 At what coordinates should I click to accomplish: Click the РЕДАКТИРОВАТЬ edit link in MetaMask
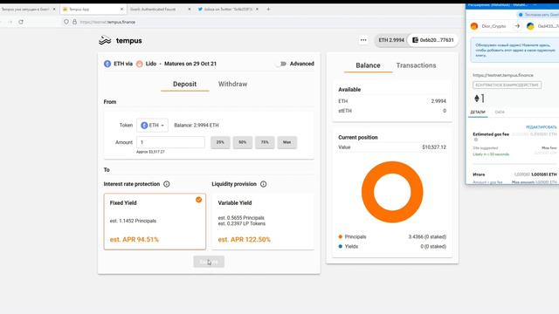(542, 127)
